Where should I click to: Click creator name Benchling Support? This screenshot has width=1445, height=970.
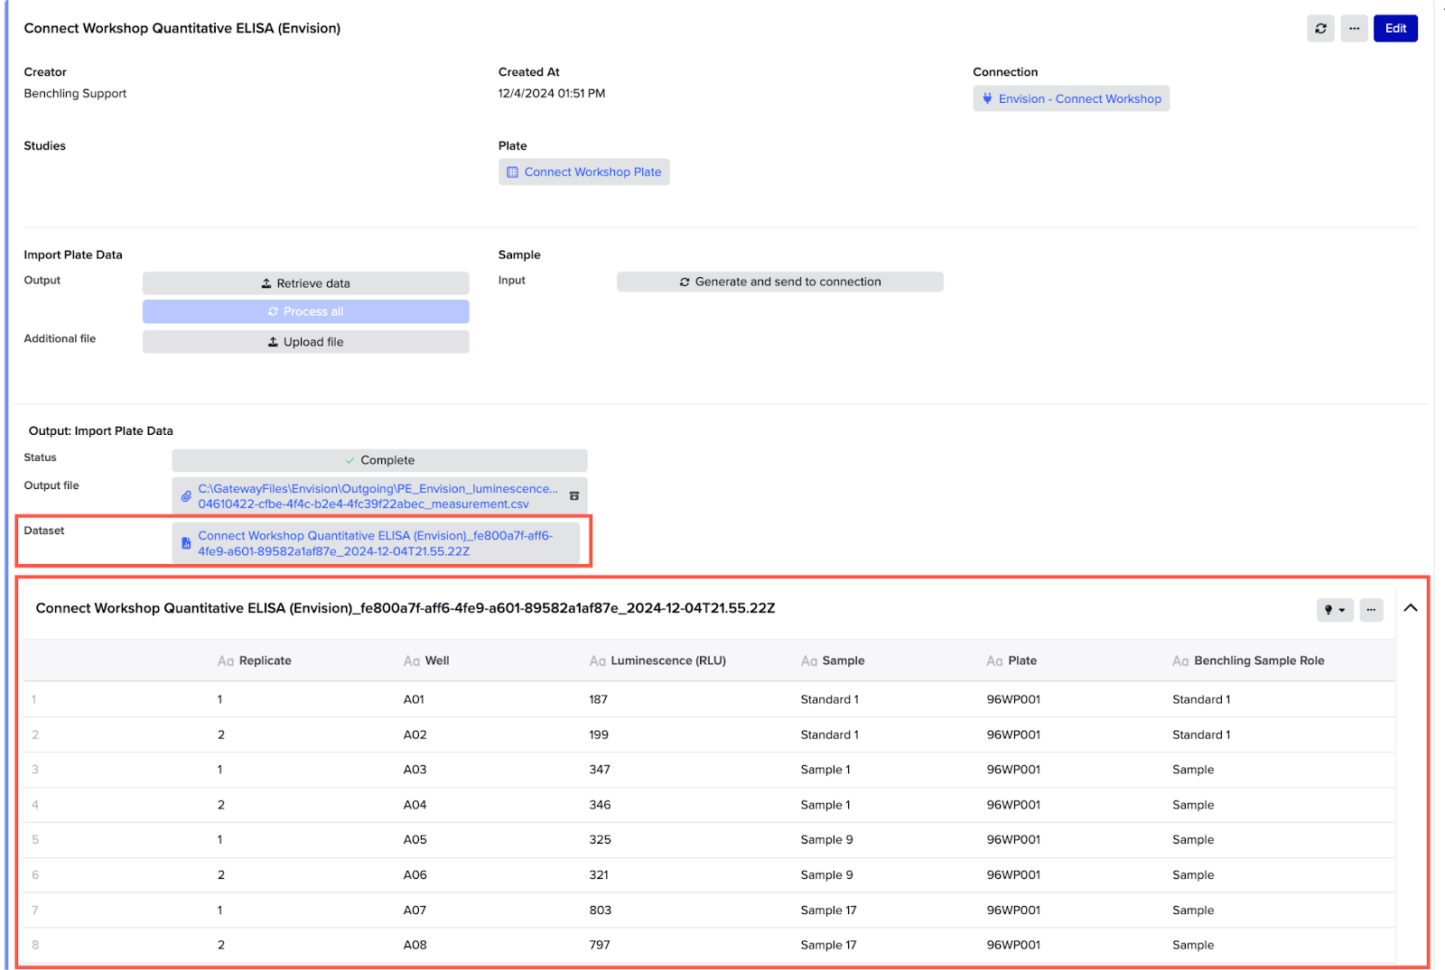tap(75, 93)
